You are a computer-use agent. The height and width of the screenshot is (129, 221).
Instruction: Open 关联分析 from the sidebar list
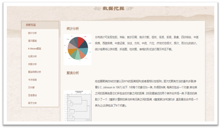tap(32, 64)
